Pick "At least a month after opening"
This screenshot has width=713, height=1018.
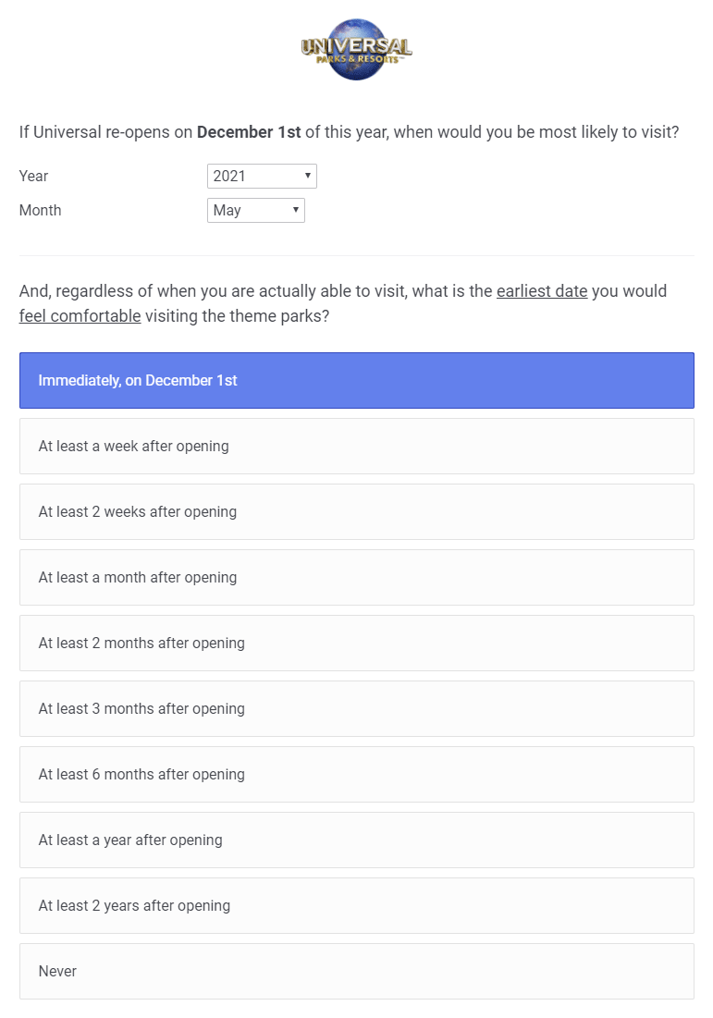tap(356, 577)
